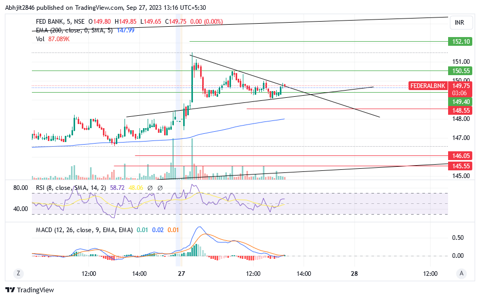This screenshot has width=480, height=299.
Task: Click the volume value 87.089K
Action: (59, 39)
